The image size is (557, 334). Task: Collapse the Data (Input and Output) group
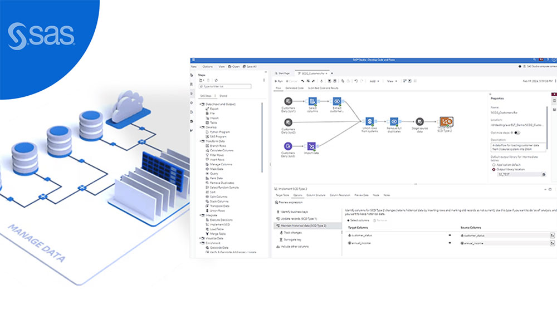(201, 104)
